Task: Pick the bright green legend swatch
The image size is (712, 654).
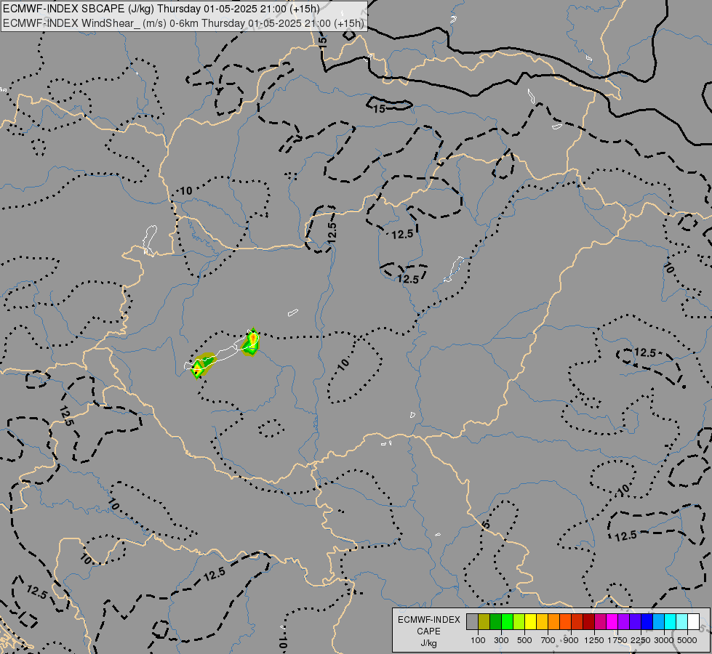Action: coord(507,622)
